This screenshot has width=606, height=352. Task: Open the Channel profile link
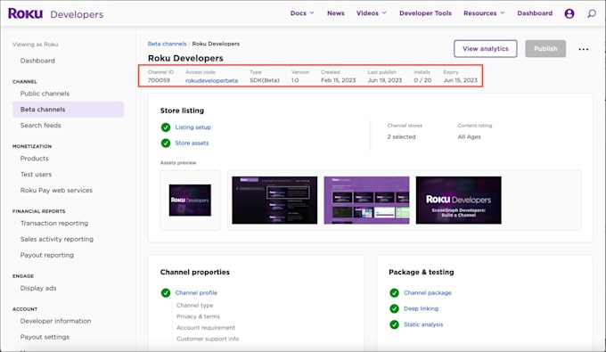point(196,293)
